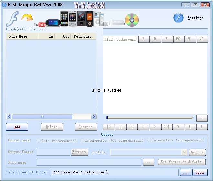Click the Options button
Viewport: 213px width, 181px height.
click(x=197, y=152)
